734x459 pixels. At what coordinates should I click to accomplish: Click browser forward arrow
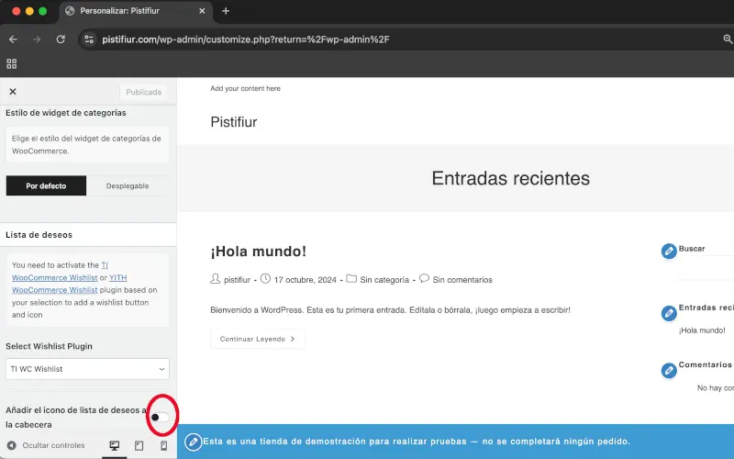37,39
